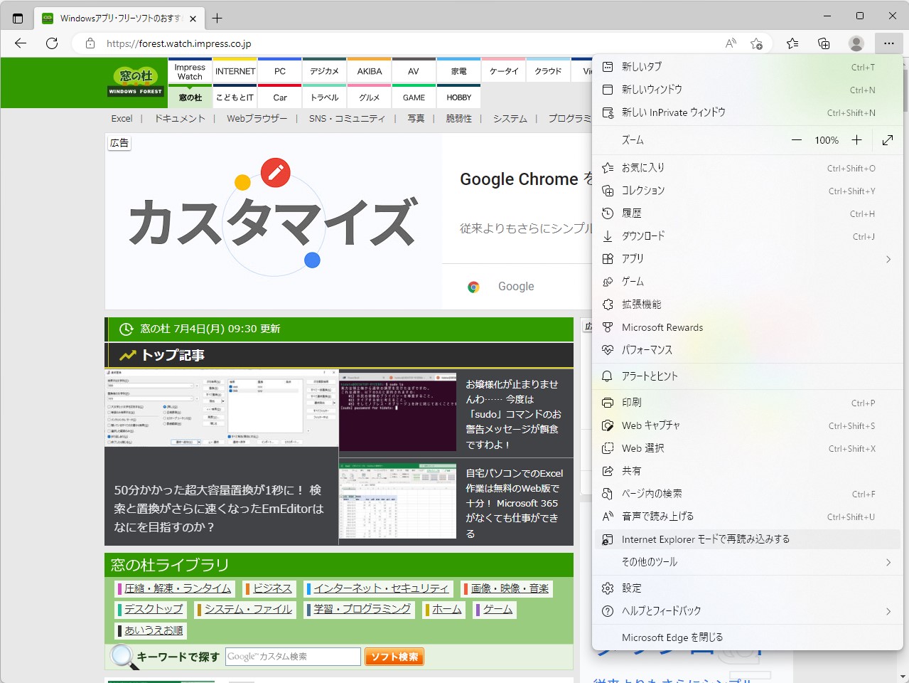Viewport: 909px width, 683px height.
Task: Click the tab workspaces icon top-left
Action: 17,18
